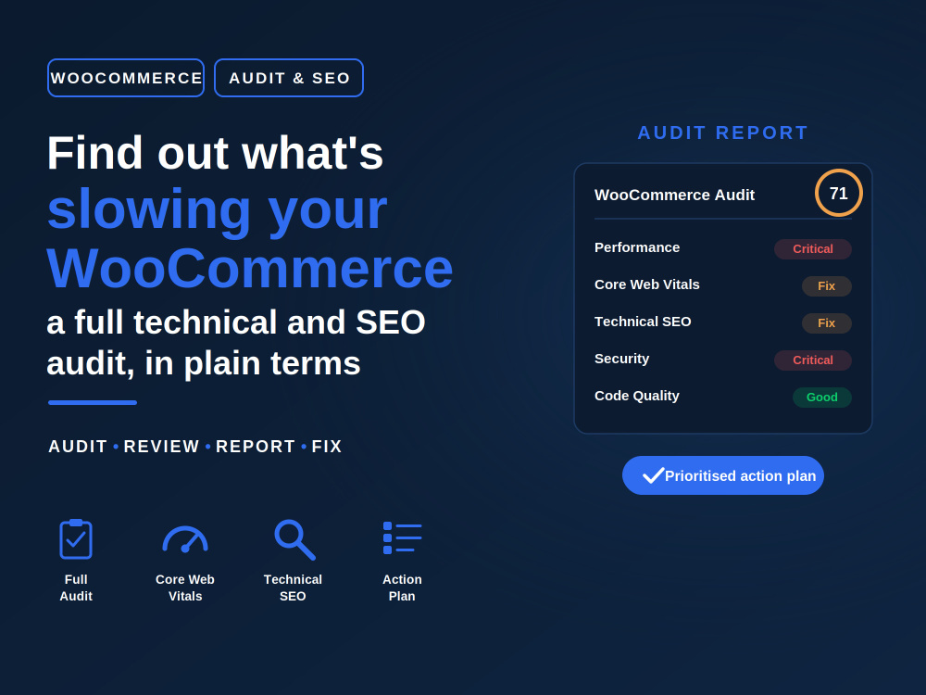Click the Performance row label
This screenshot has height=695, width=926.
pyautogui.click(x=637, y=247)
